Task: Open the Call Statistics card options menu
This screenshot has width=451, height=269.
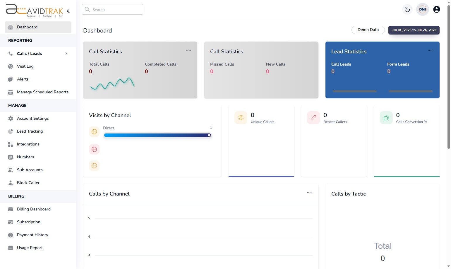Action: (x=188, y=50)
